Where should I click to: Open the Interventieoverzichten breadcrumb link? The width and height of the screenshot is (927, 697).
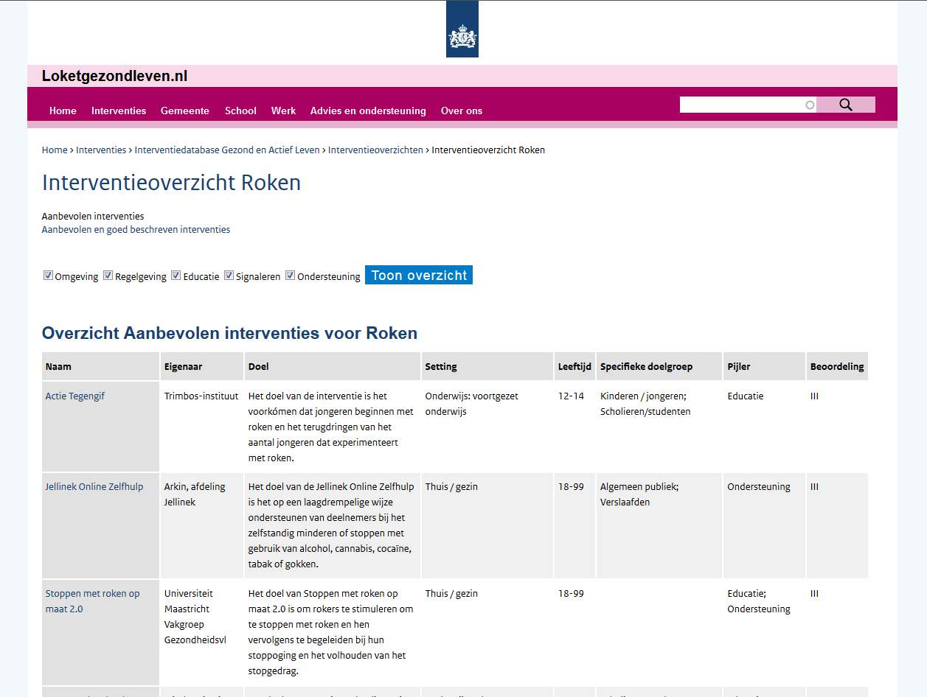[375, 150]
